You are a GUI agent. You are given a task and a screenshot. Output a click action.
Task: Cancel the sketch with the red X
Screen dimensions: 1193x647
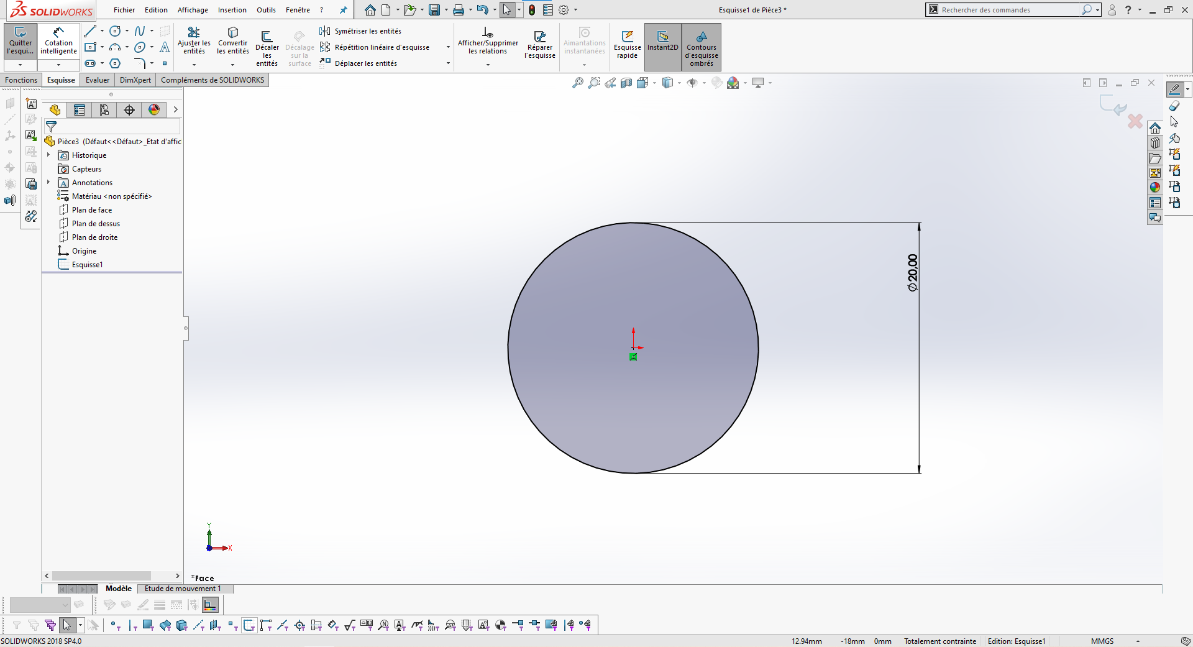pos(1135,121)
